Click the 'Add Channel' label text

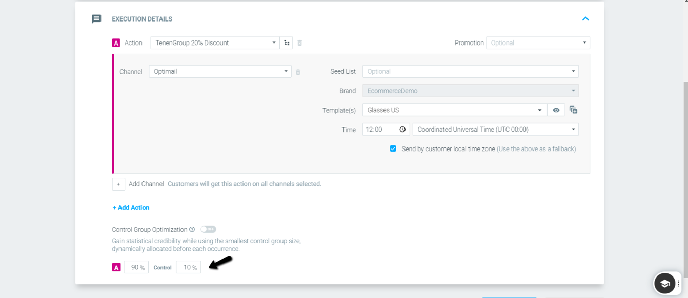coord(146,184)
